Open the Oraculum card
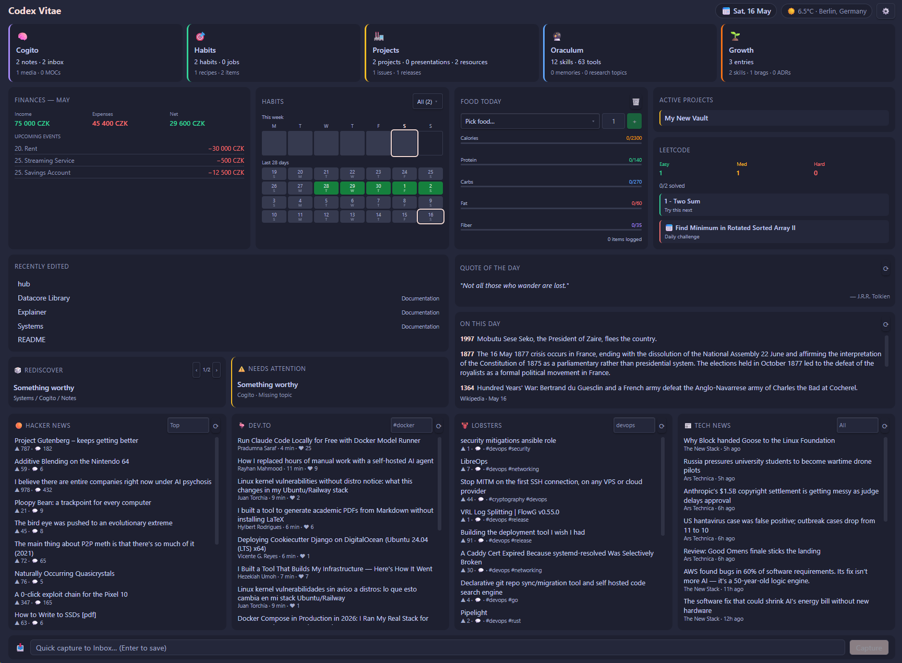 point(630,53)
